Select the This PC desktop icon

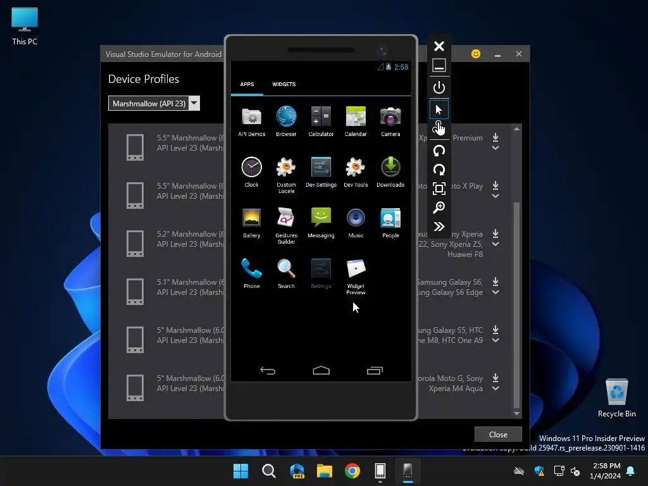(x=25, y=27)
